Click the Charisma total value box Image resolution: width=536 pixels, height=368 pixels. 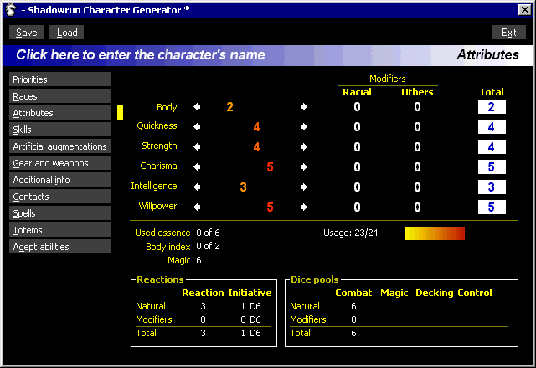pyautogui.click(x=492, y=167)
